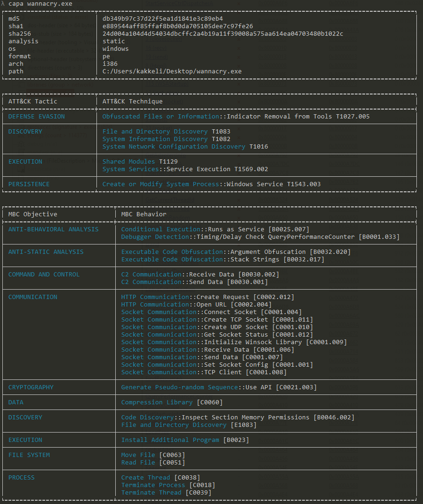Open System Network Configuration Discovery T1016

(185, 147)
